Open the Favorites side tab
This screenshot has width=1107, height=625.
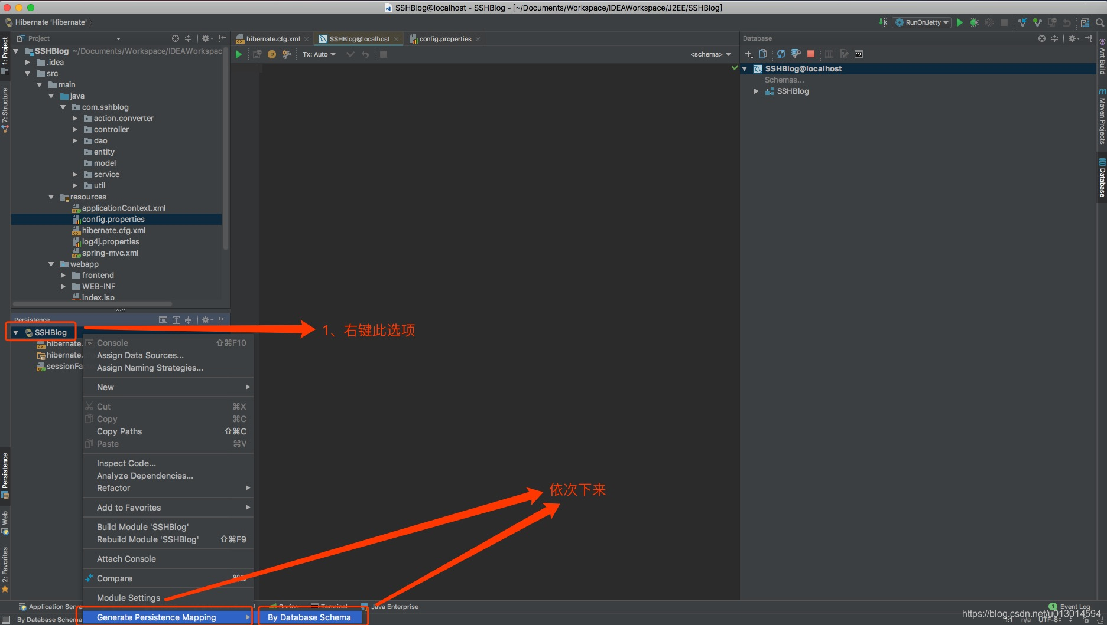(x=5, y=569)
